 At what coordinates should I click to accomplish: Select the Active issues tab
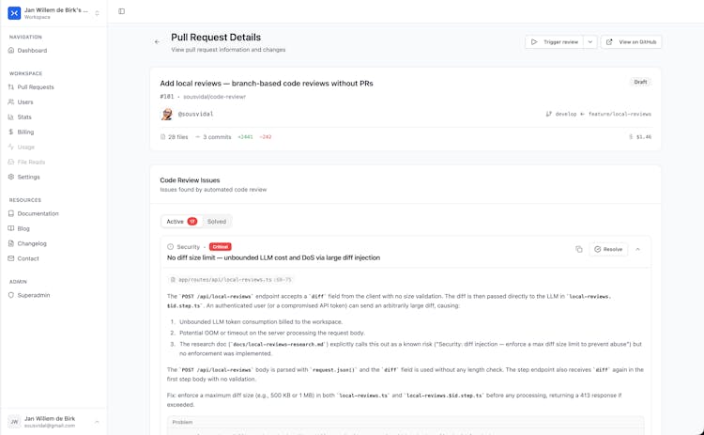click(180, 222)
